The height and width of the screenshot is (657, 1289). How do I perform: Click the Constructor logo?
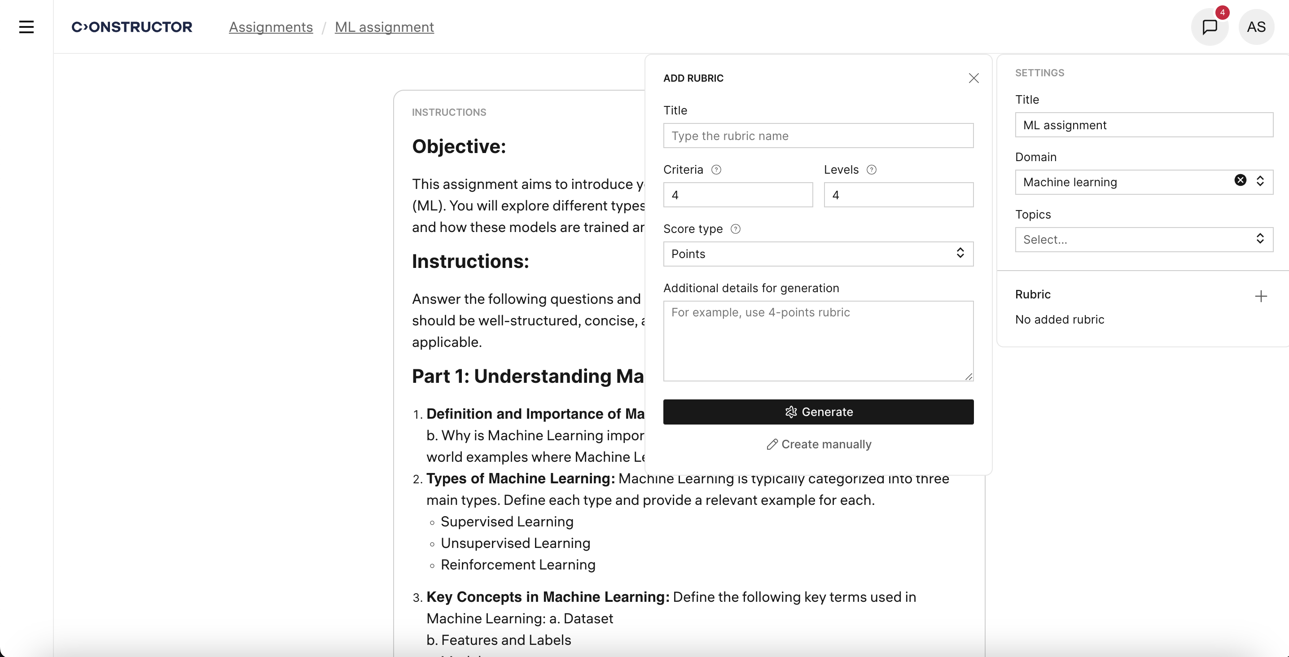(x=132, y=27)
